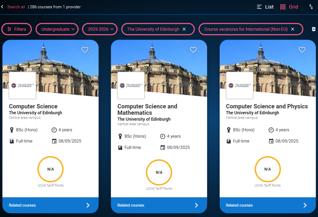318x217 pixels.
Task: Click 'Central area campus' on Computer Science and Mathematics card
Action: 133,124
